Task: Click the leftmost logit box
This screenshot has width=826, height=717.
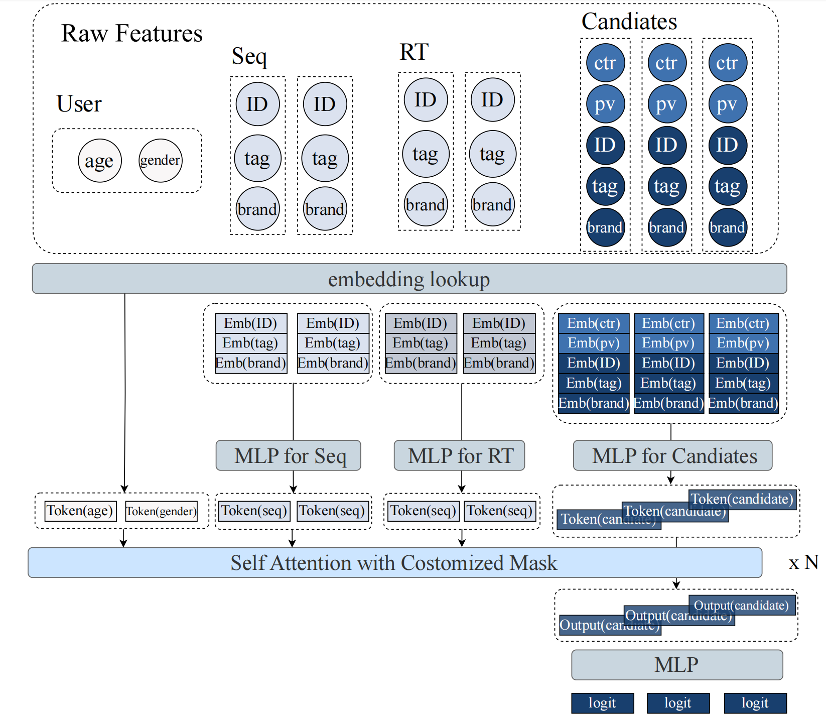Action: [x=602, y=703]
